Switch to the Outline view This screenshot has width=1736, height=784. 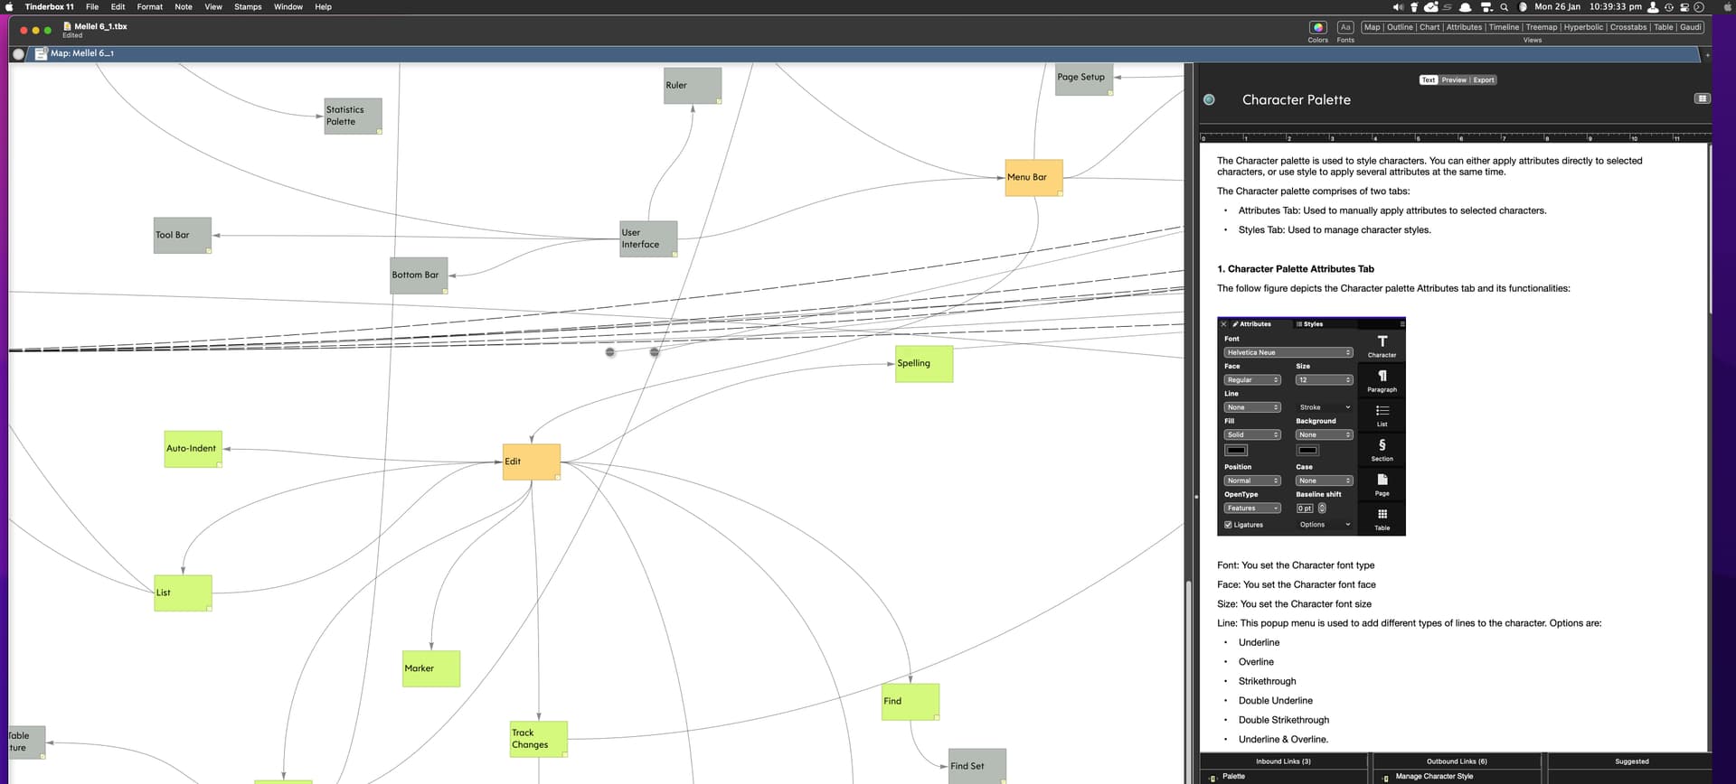[x=1400, y=27]
